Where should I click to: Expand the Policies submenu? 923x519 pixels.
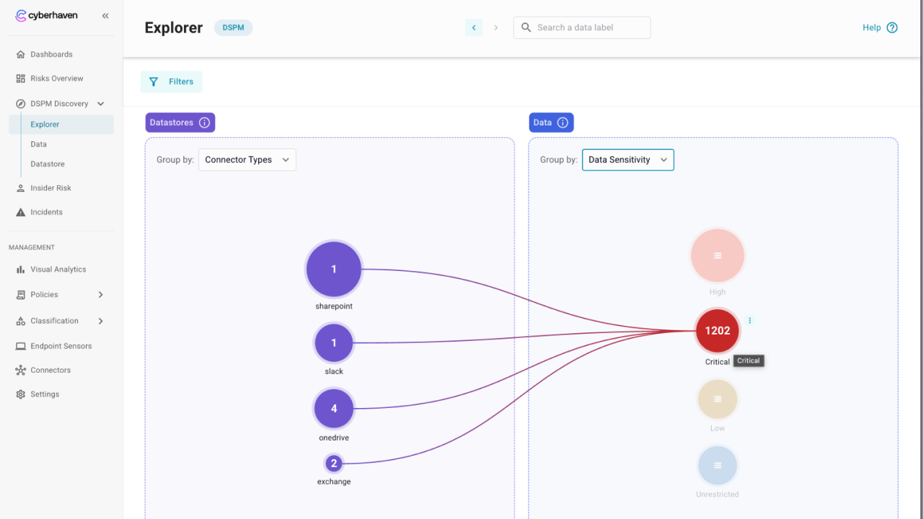(x=100, y=295)
